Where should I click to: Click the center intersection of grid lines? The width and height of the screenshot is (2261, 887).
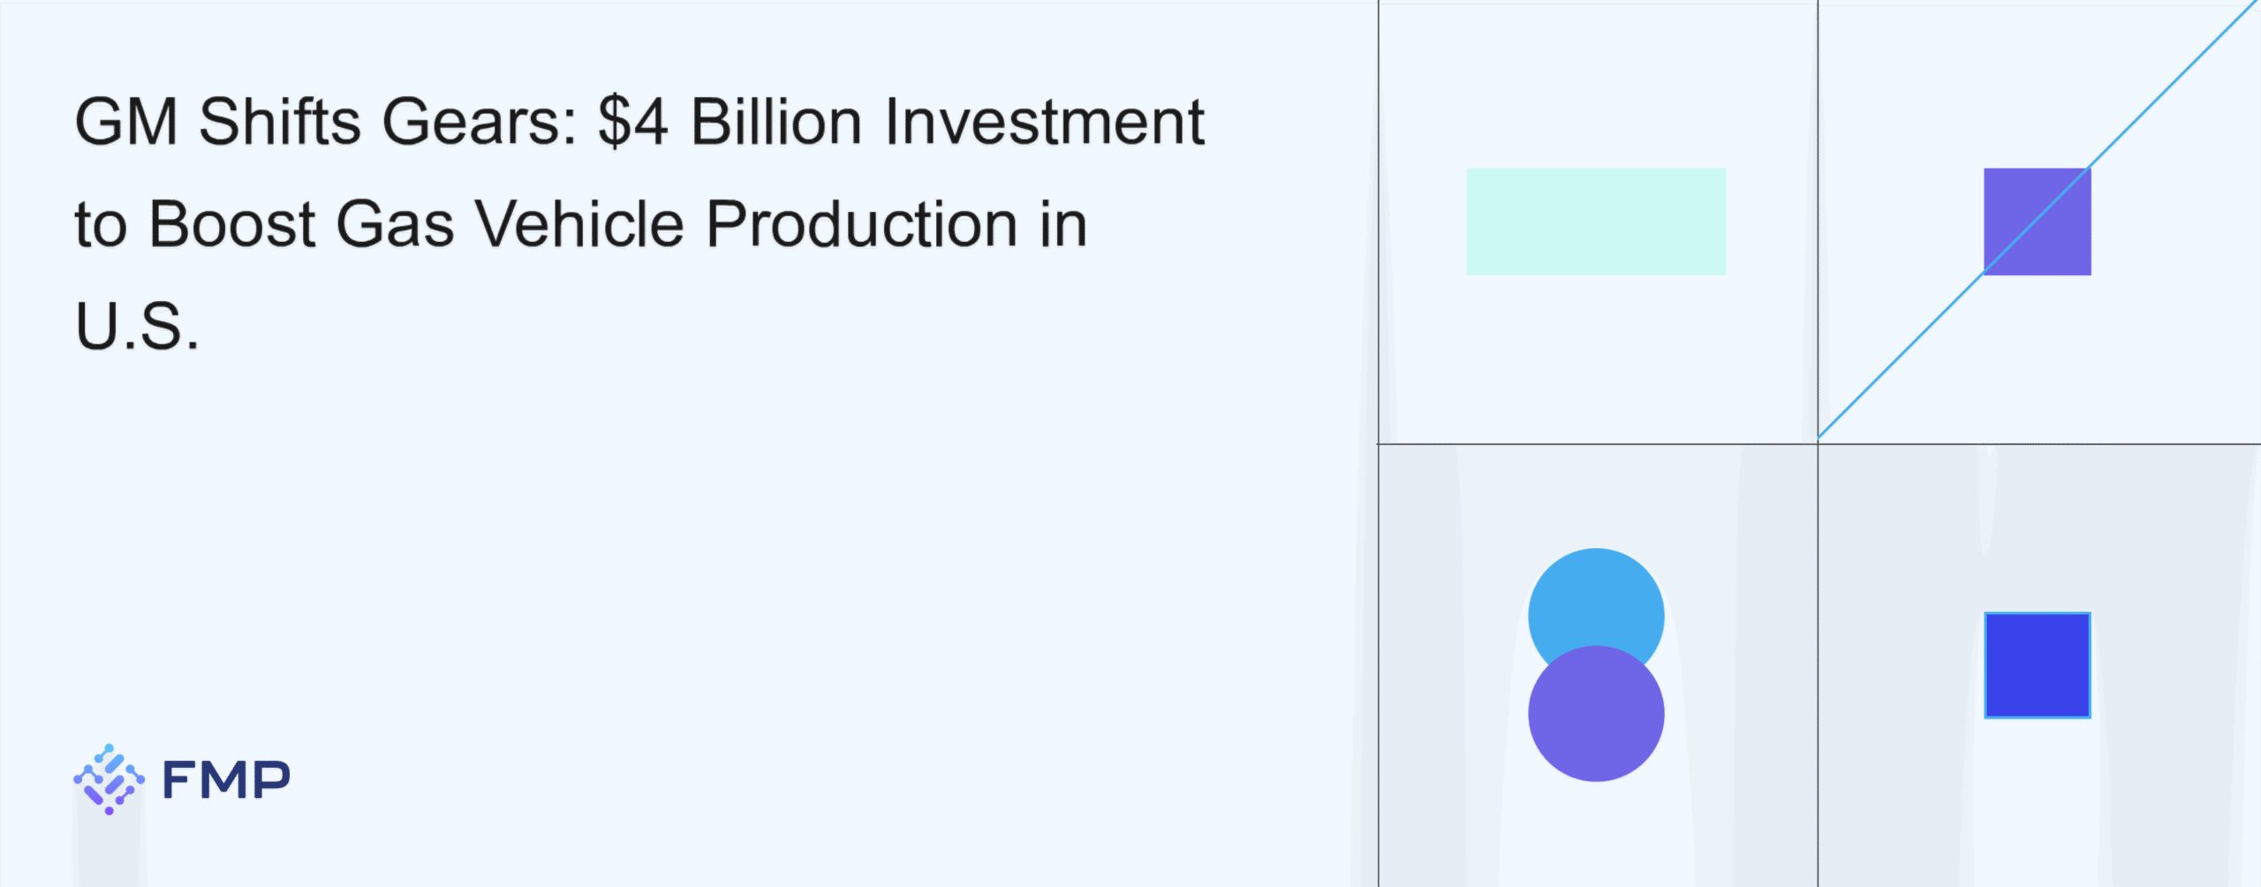point(1818,444)
